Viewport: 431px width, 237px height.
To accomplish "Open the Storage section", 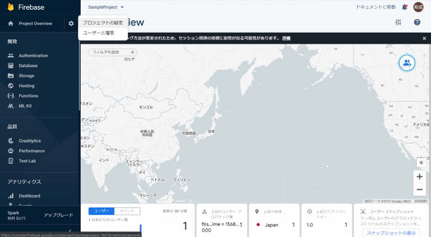I will click(x=26, y=76).
